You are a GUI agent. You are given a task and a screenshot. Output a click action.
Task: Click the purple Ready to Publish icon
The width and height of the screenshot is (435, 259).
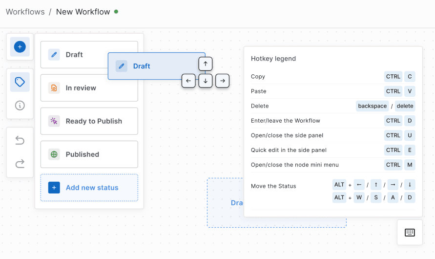point(54,121)
